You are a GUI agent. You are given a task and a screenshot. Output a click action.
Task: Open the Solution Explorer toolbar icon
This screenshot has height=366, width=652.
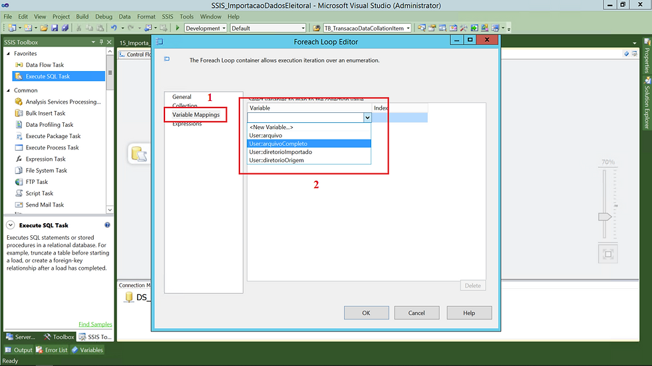pyautogui.click(x=422, y=28)
